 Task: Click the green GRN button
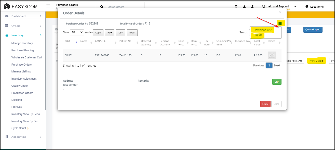pyautogui.click(x=277, y=82)
